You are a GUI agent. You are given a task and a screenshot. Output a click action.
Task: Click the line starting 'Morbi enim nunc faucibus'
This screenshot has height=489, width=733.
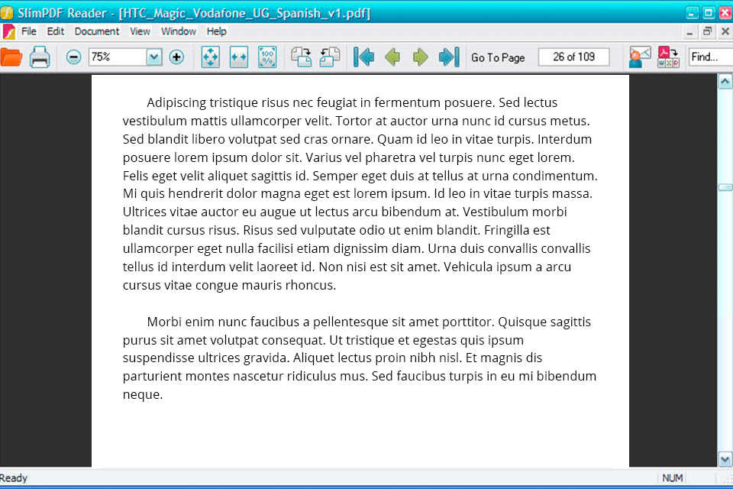pos(369,322)
